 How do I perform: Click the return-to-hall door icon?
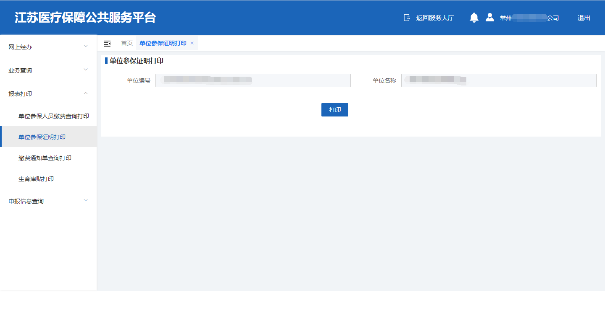(x=407, y=18)
